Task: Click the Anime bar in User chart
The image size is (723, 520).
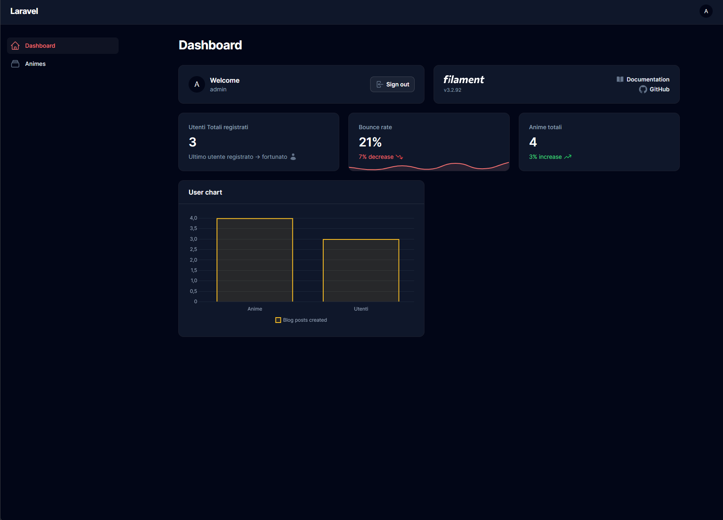Action: click(x=254, y=260)
